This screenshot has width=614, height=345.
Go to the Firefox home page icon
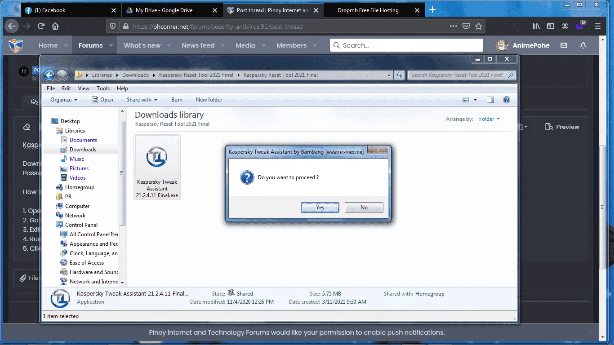pyautogui.click(x=55, y=26)
